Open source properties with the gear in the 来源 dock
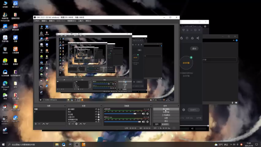This screenshot has height=147, width=261. [76, 124]
